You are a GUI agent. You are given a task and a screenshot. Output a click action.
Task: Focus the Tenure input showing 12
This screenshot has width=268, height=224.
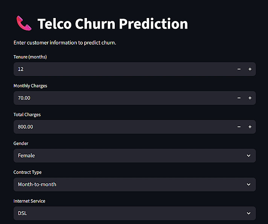click(120, 69)
